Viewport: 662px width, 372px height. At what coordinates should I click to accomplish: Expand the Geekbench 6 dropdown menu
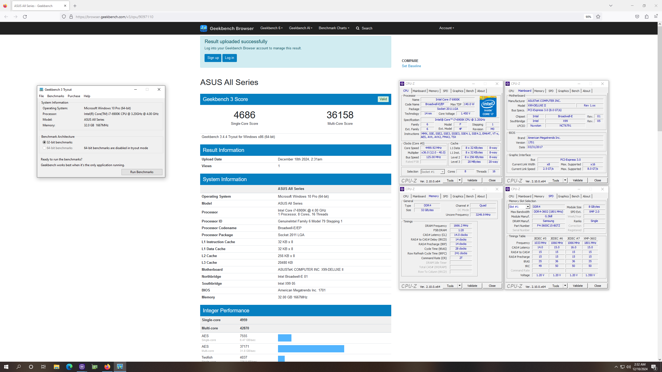pyautogui.click(x=271, y=28)
